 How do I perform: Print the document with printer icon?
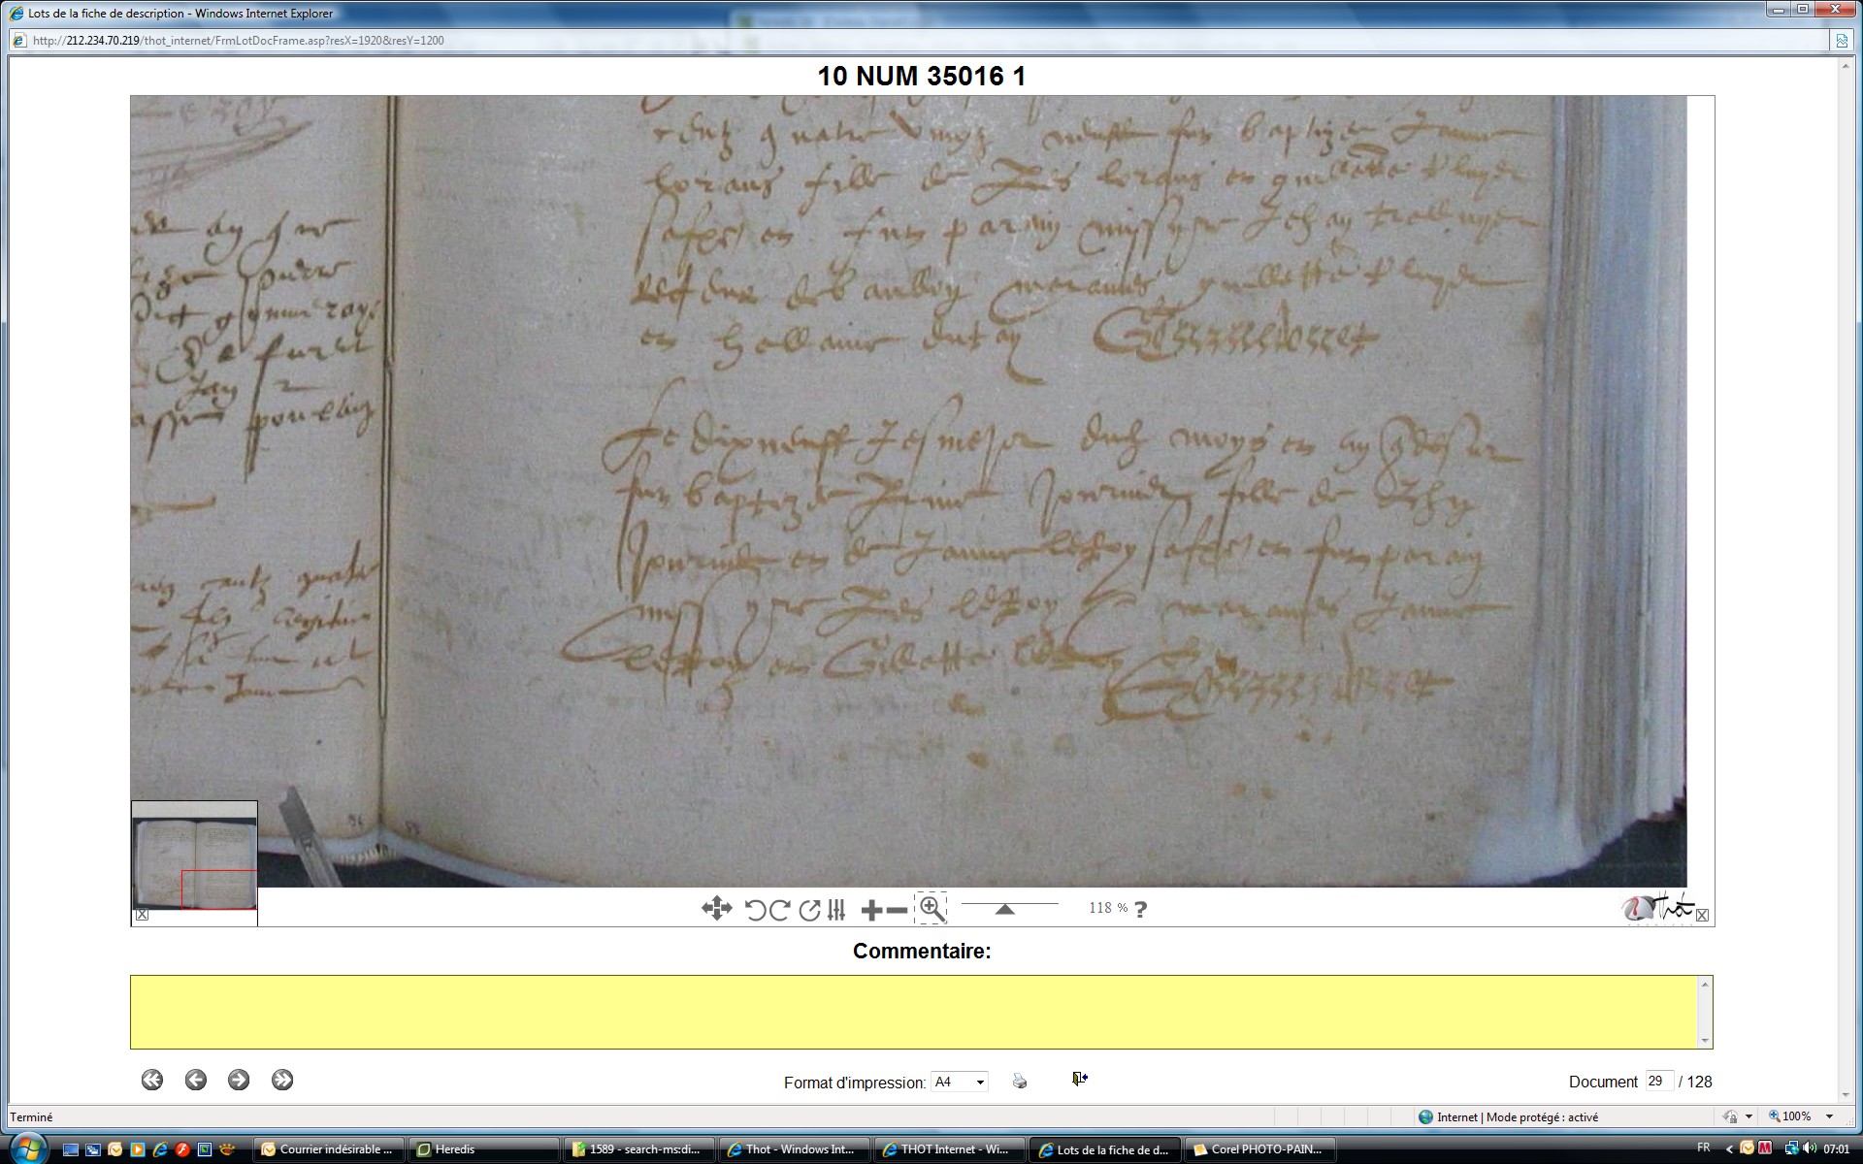point(1020,1081)
